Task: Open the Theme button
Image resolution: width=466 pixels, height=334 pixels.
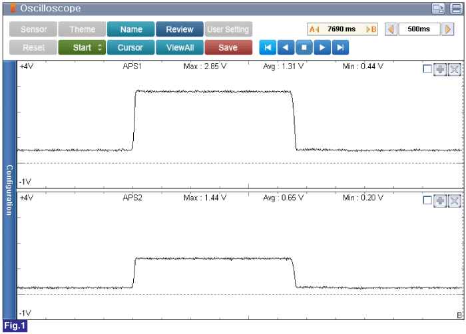Action: (x=82, y=29)
